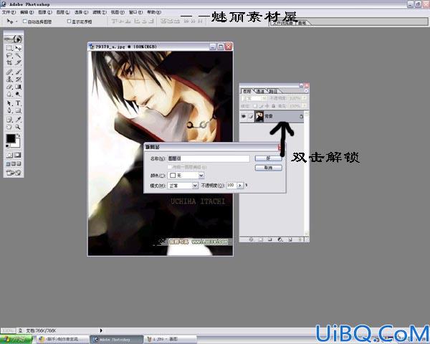
Task: Switch to Standard Mode editing
Action: [x=9, y=155]
